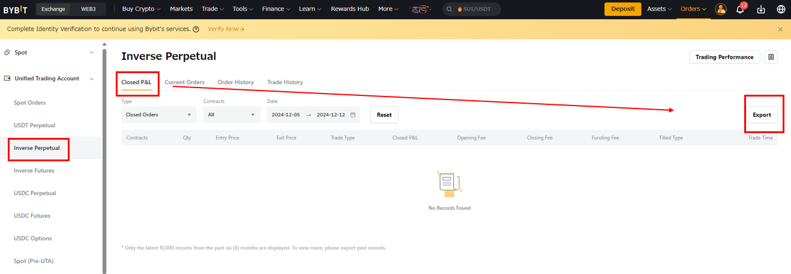Click the promotional event banner icon
Viewport: 791px width, 274px height.
tap(422, 9)
